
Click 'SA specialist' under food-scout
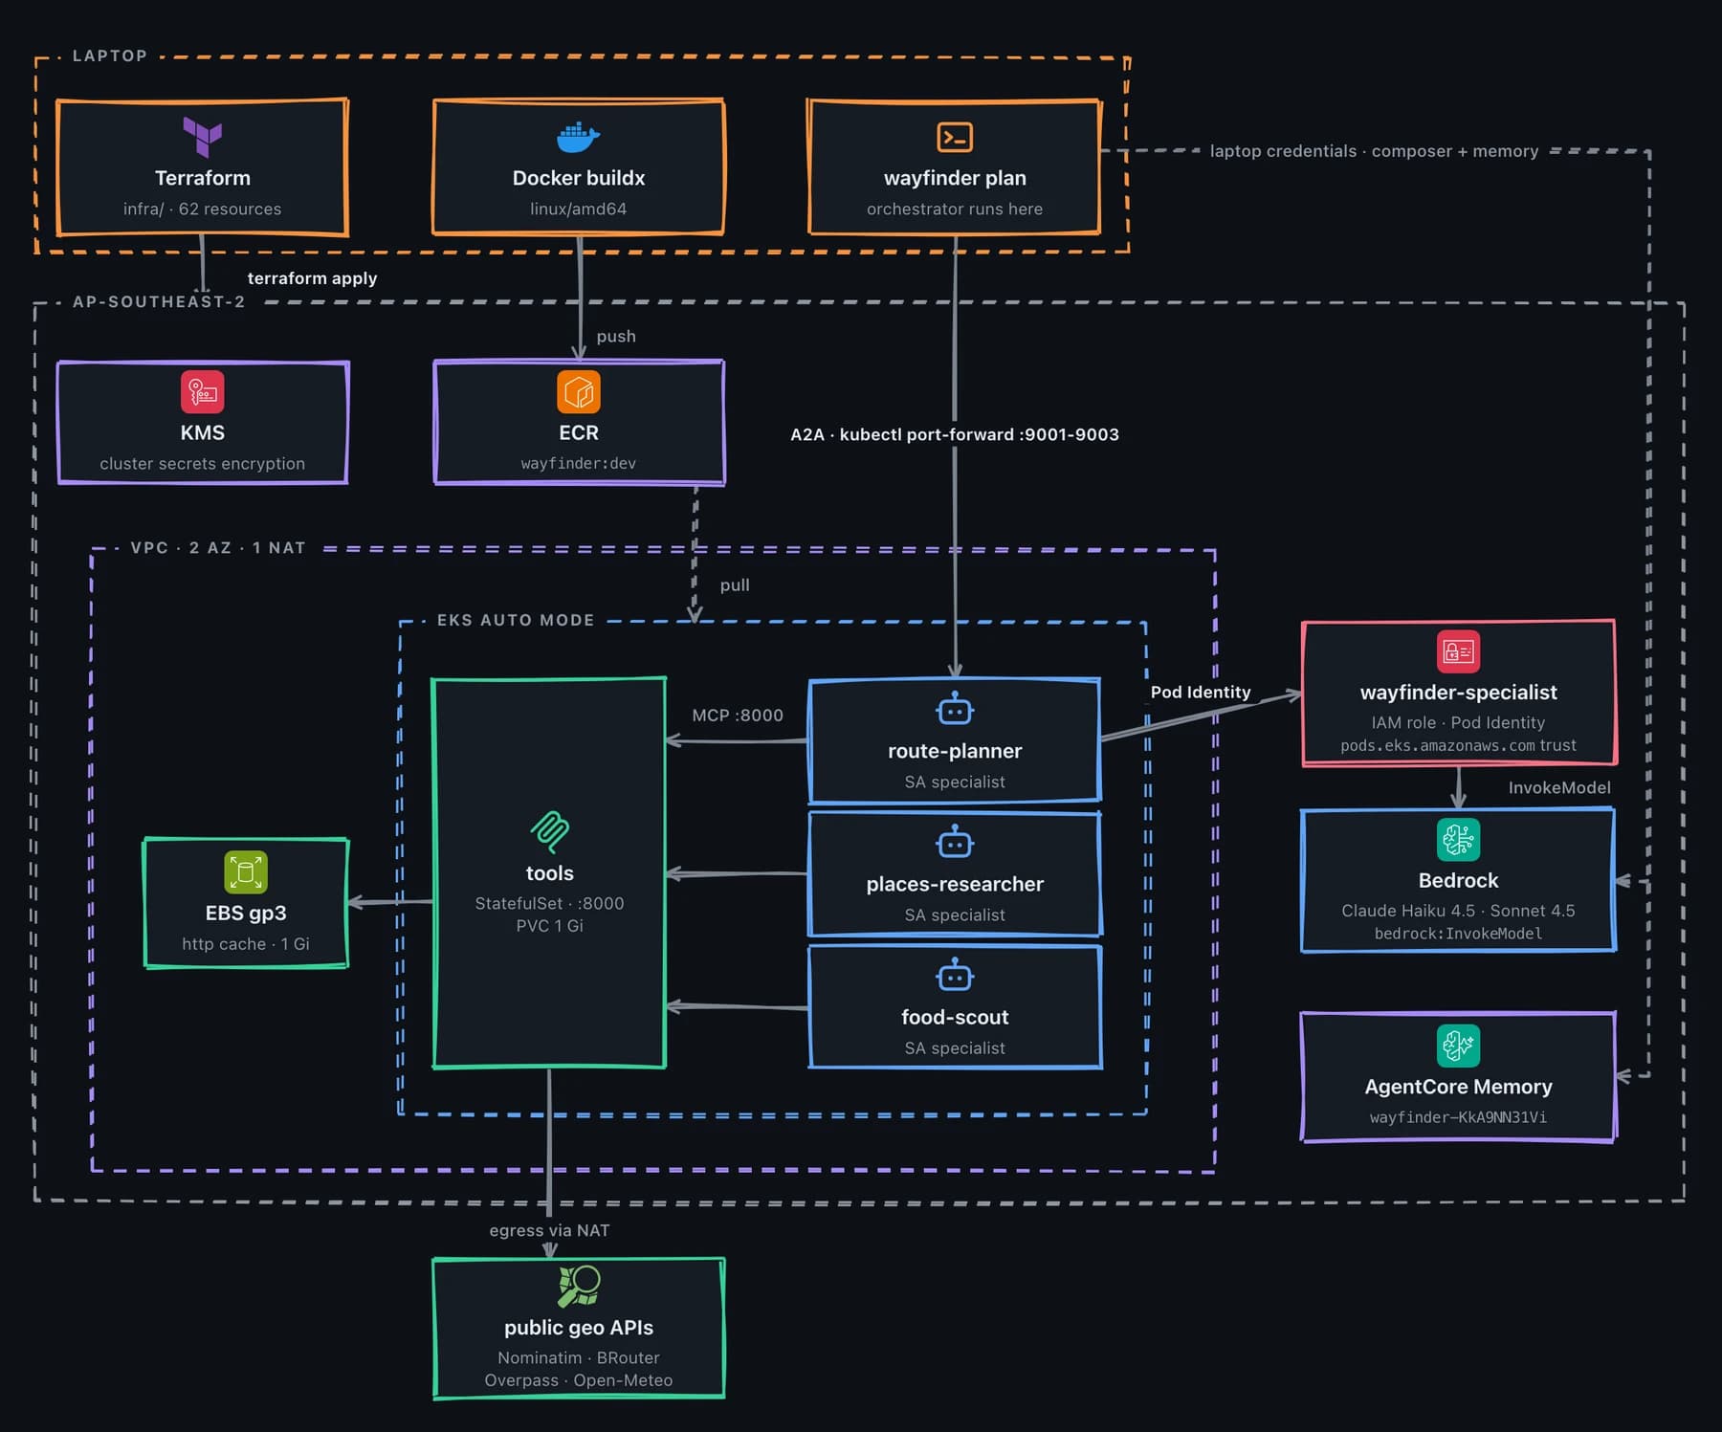coord(955,1047)
